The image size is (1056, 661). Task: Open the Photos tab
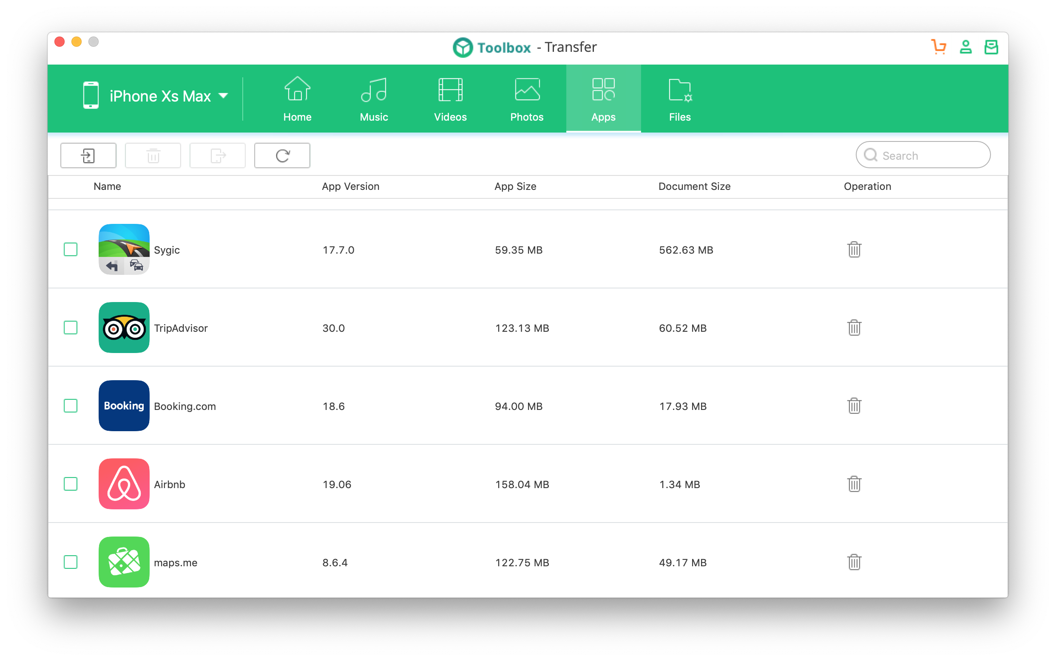point(527,99)
